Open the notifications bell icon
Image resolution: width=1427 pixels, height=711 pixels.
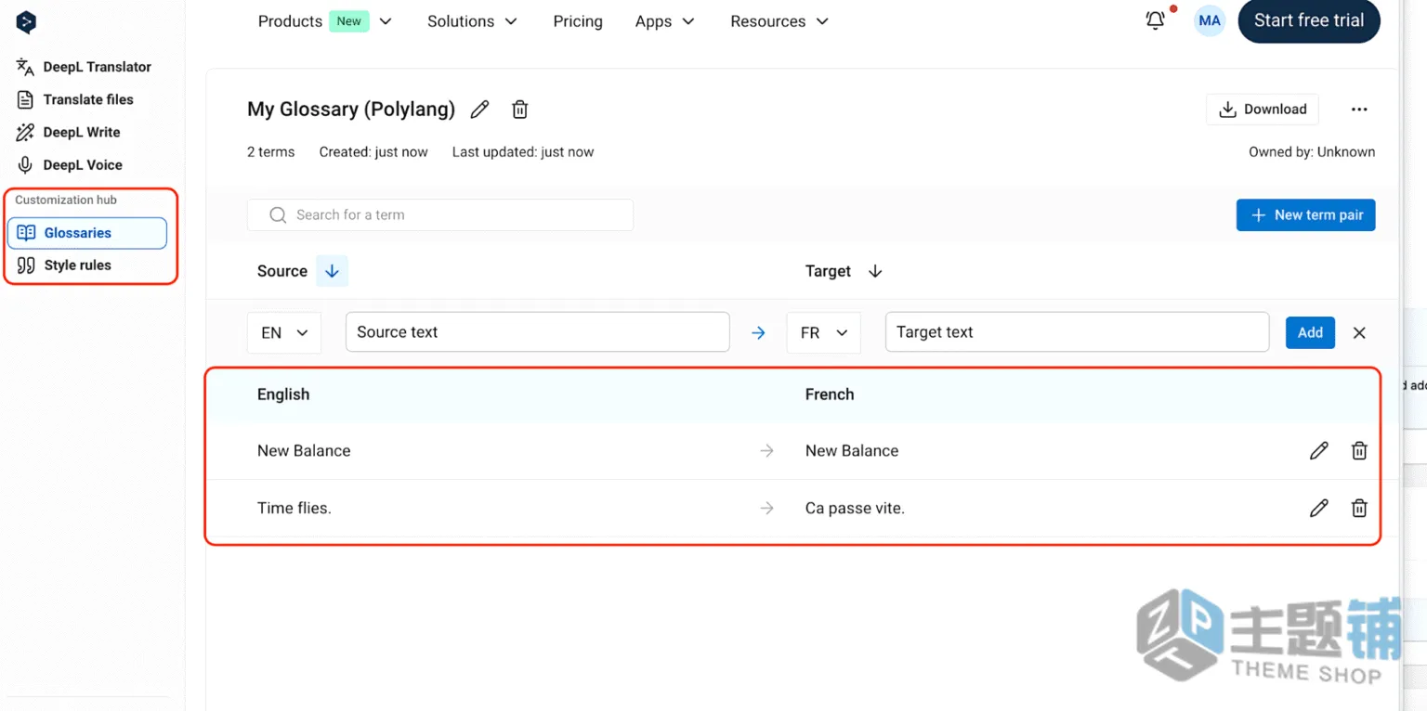(x=1156, y=20)
